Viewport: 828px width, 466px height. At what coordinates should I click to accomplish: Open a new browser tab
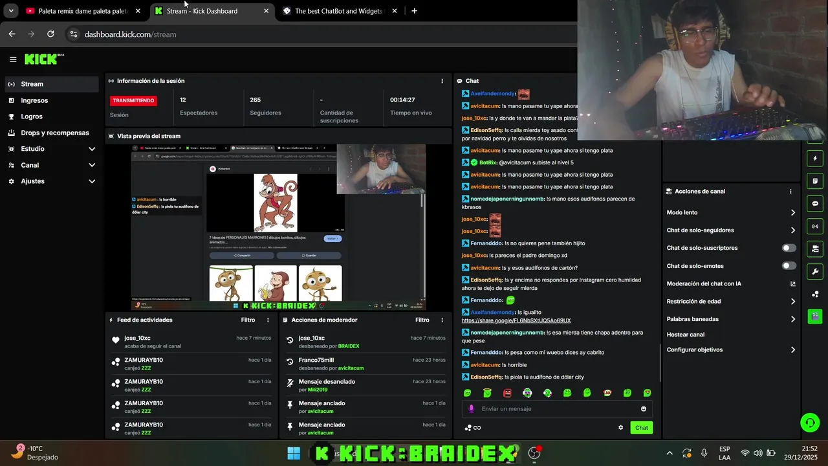tap(414, 11)
